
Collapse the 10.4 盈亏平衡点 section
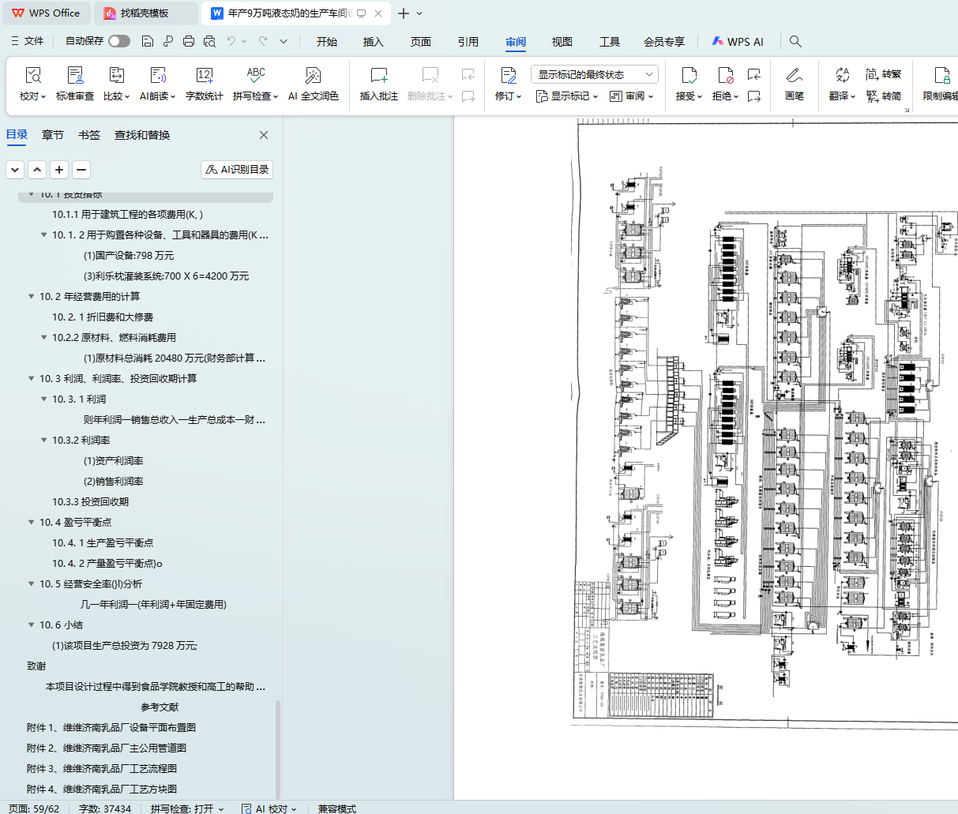point(32,523)
